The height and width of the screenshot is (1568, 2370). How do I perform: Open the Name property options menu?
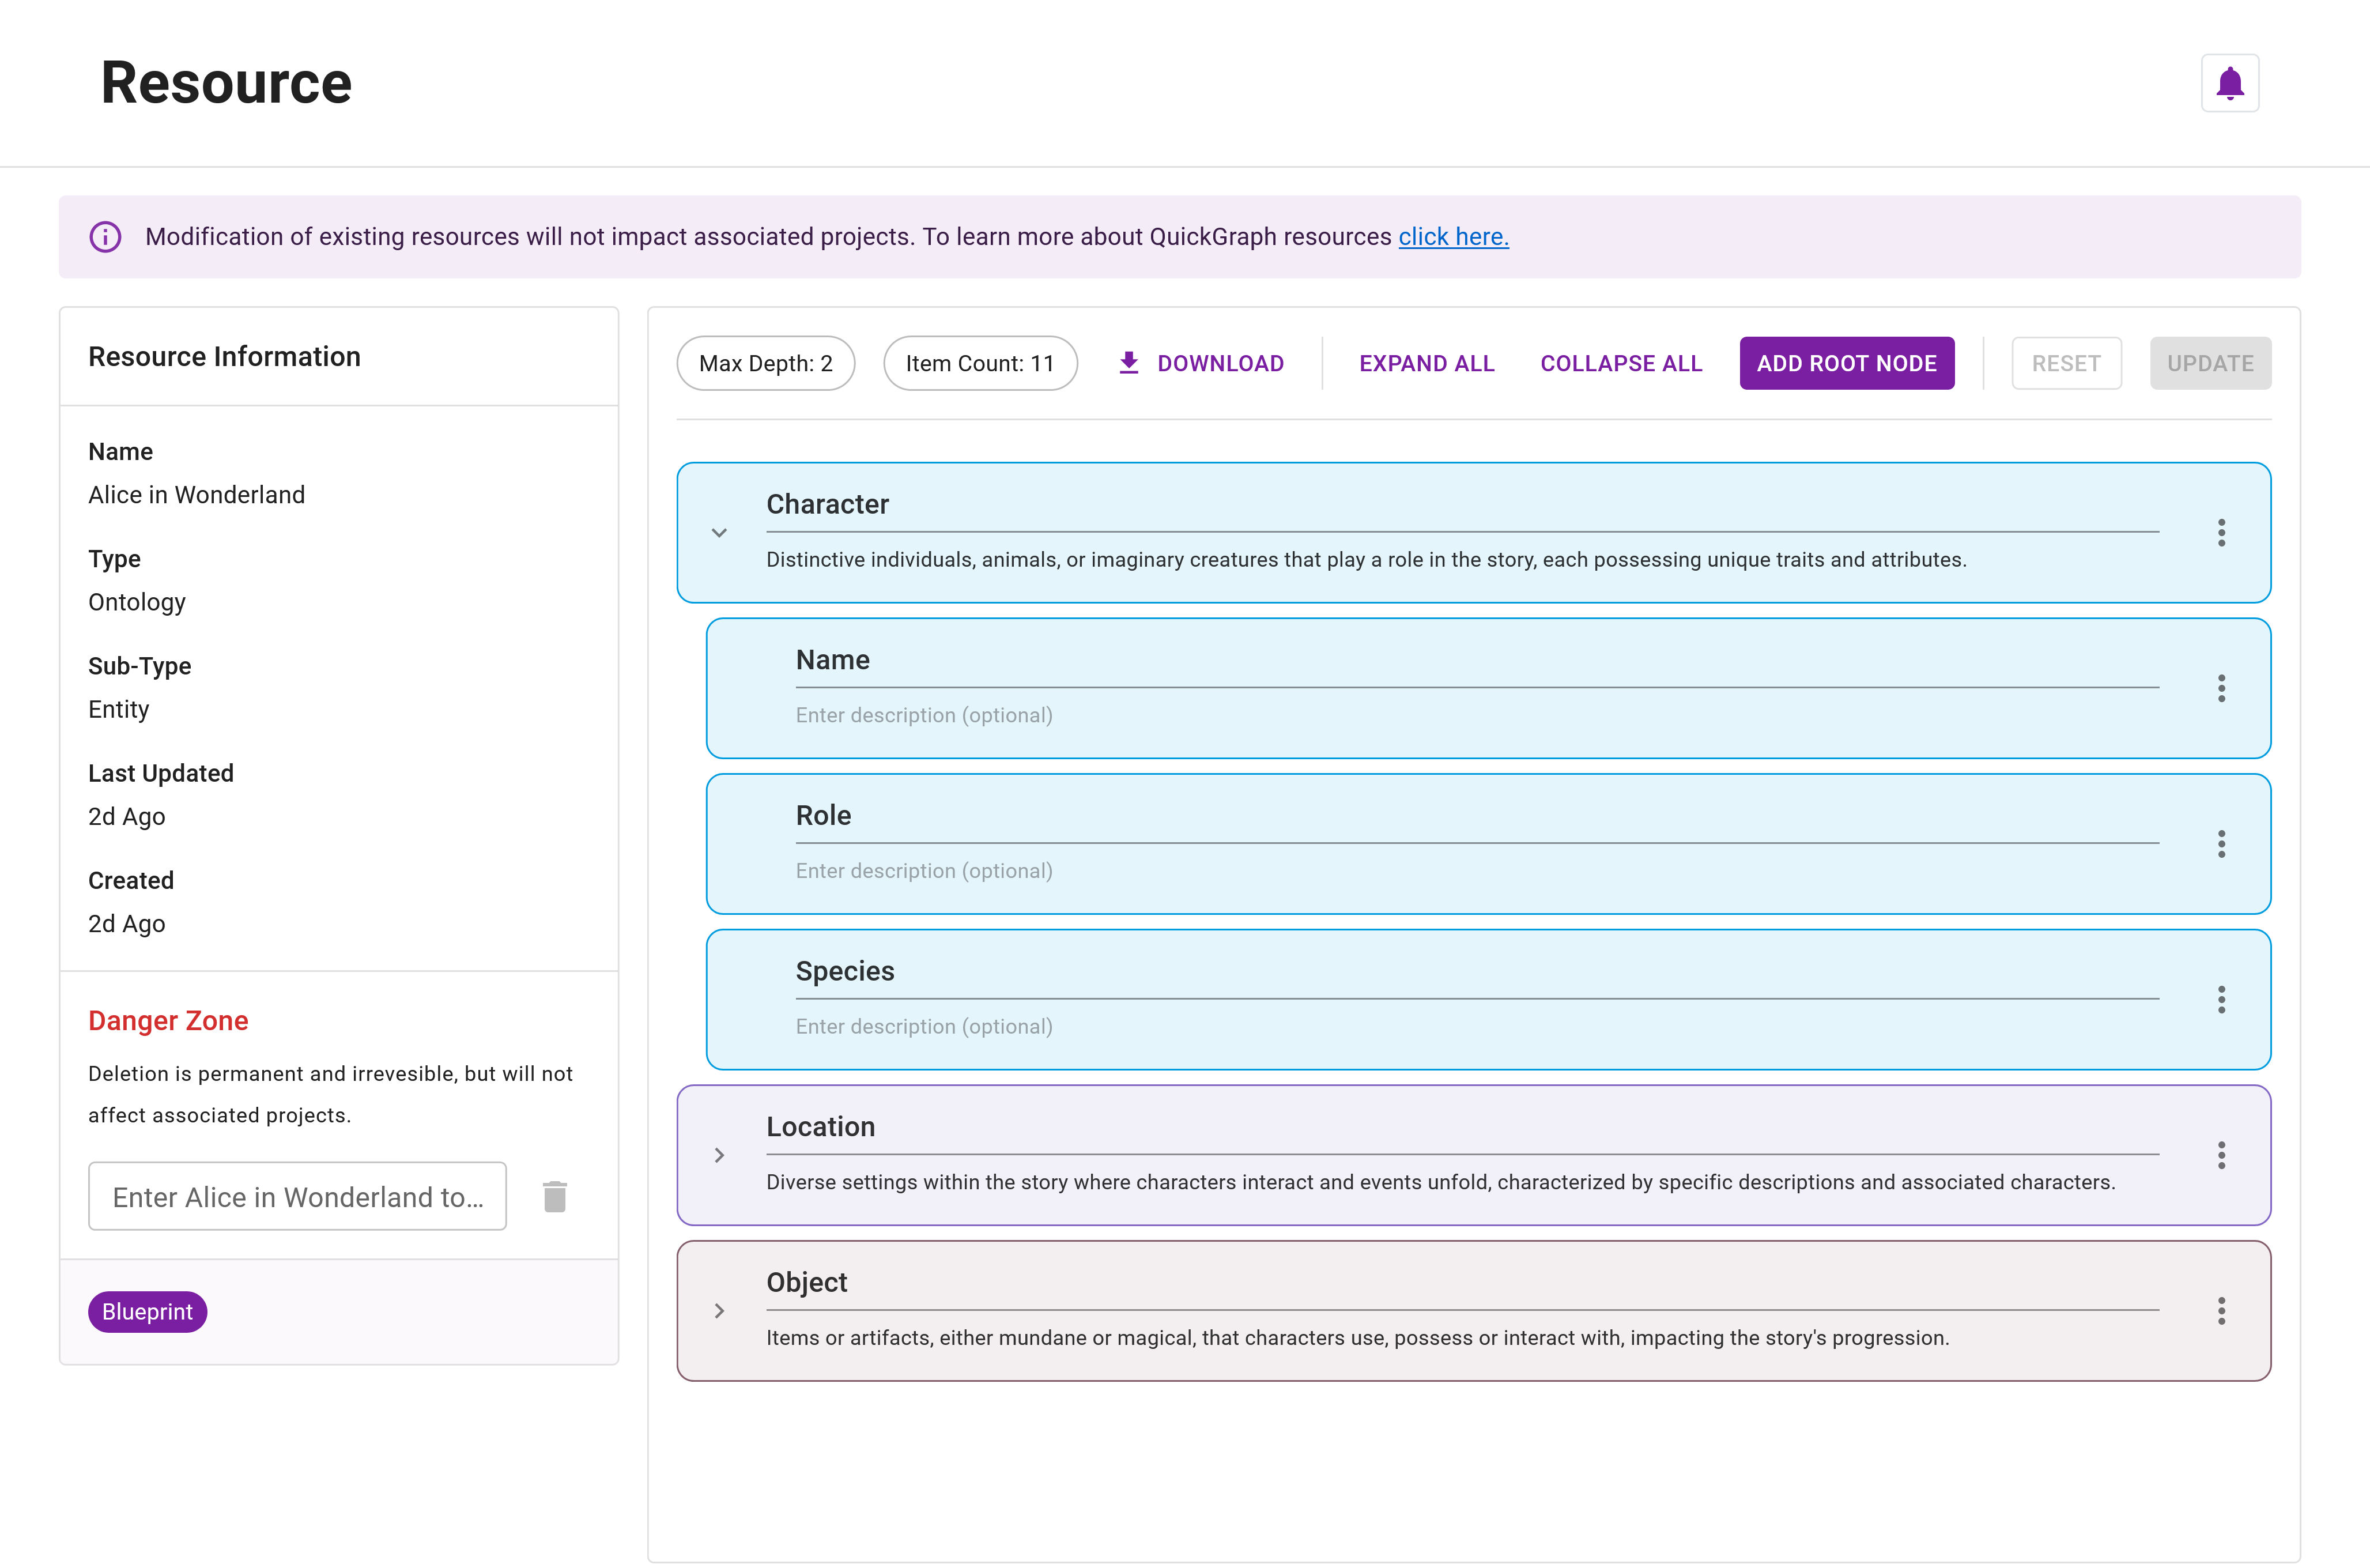[x=2222, y=688]
